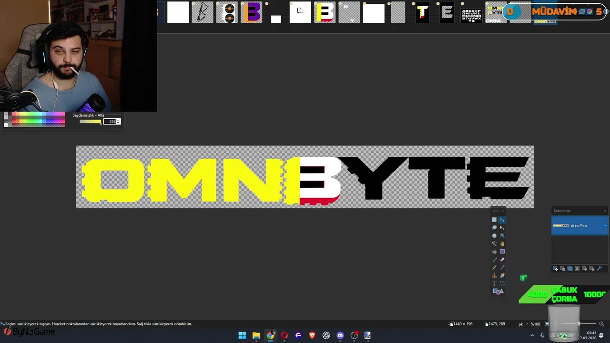The image size is (610, 343).
Task: Select the Recolor tool
Action: click(502, 275)
